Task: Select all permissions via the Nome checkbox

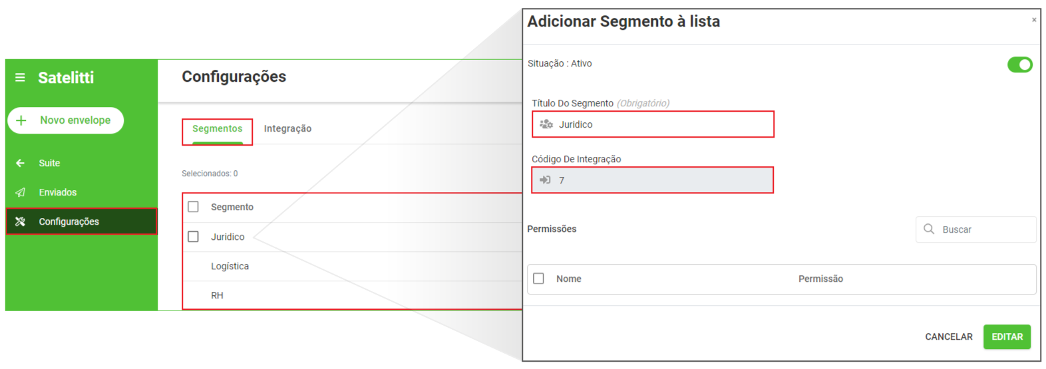Action: (538, 279)
